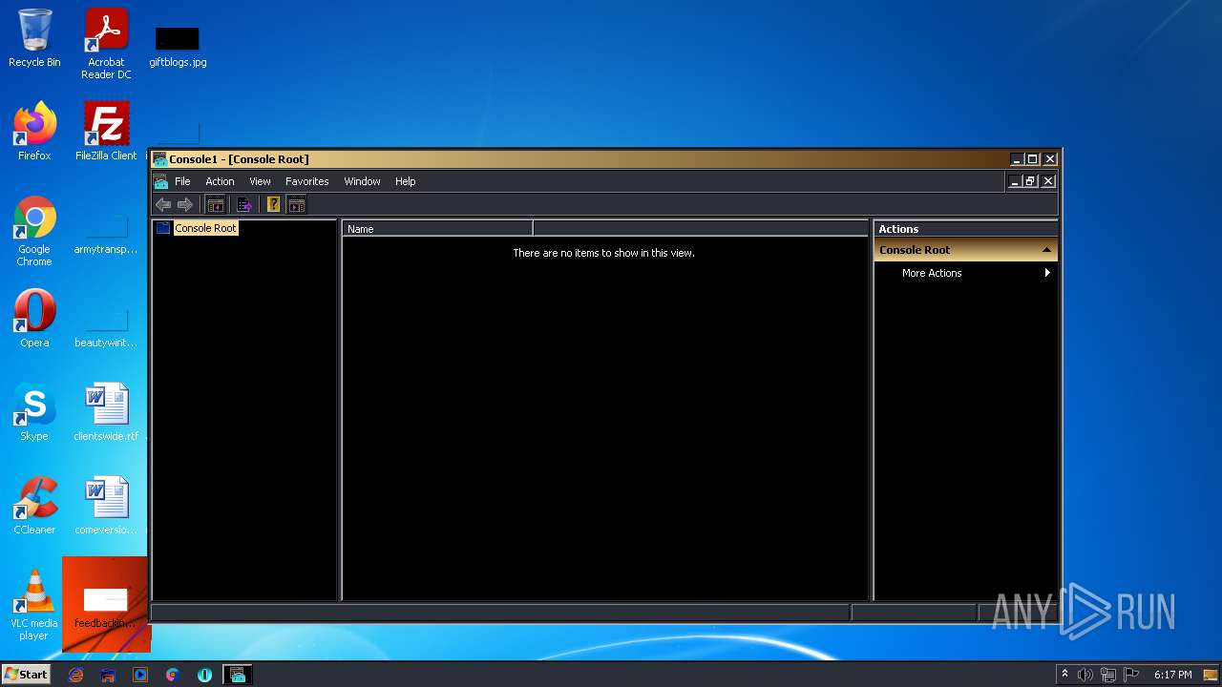The height and width of the screenshot is (687, 1222).
Task: Open Opera desktop shortcut
Action: 34,319
